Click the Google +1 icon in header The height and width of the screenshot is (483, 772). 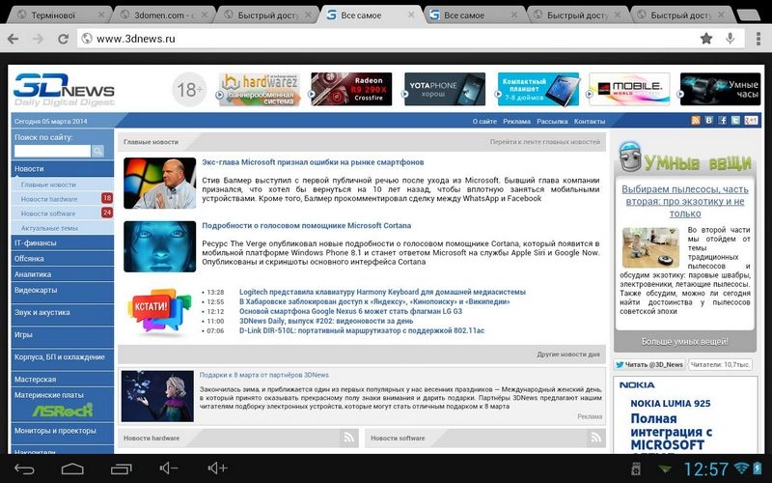[x=752, y=120]
